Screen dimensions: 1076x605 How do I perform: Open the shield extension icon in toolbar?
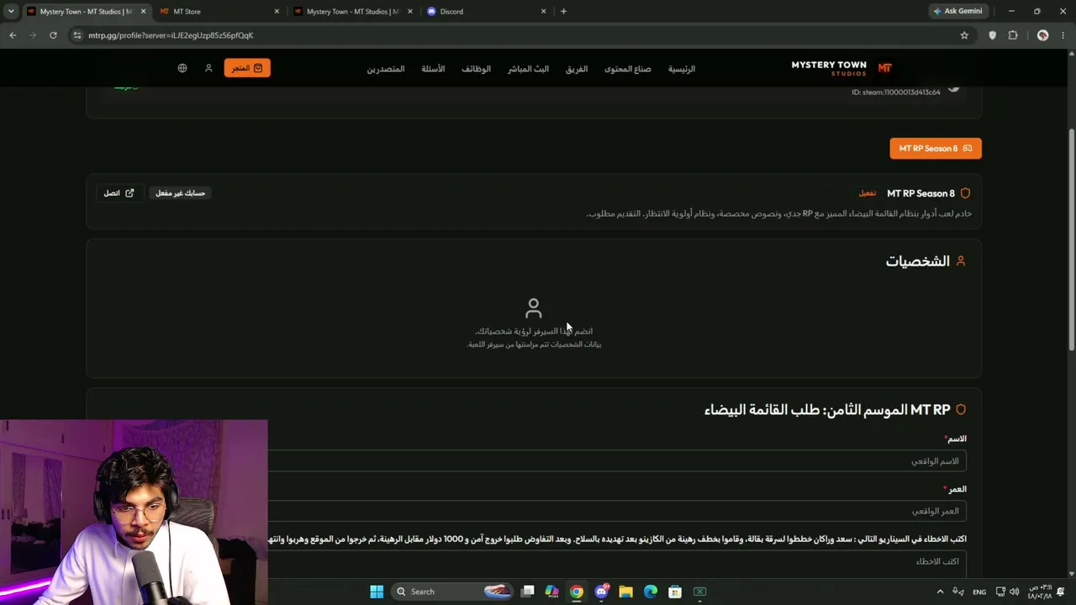[993, 35]
